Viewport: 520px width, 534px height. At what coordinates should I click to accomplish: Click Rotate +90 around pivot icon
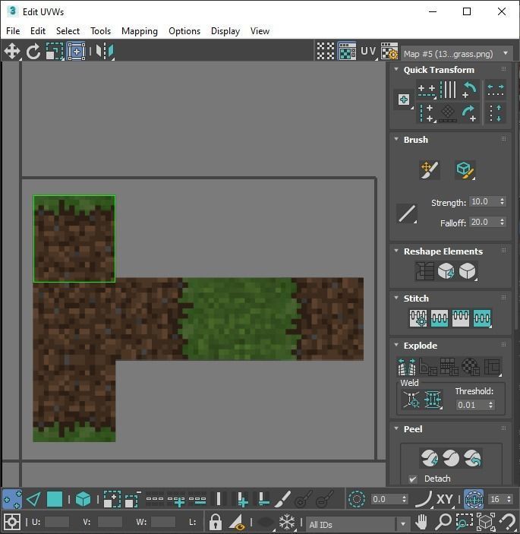[x=469, y=113]
